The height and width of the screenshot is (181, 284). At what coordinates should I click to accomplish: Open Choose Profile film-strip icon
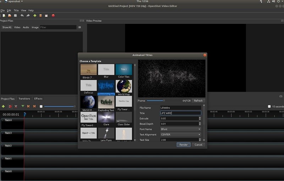point(40,16)
